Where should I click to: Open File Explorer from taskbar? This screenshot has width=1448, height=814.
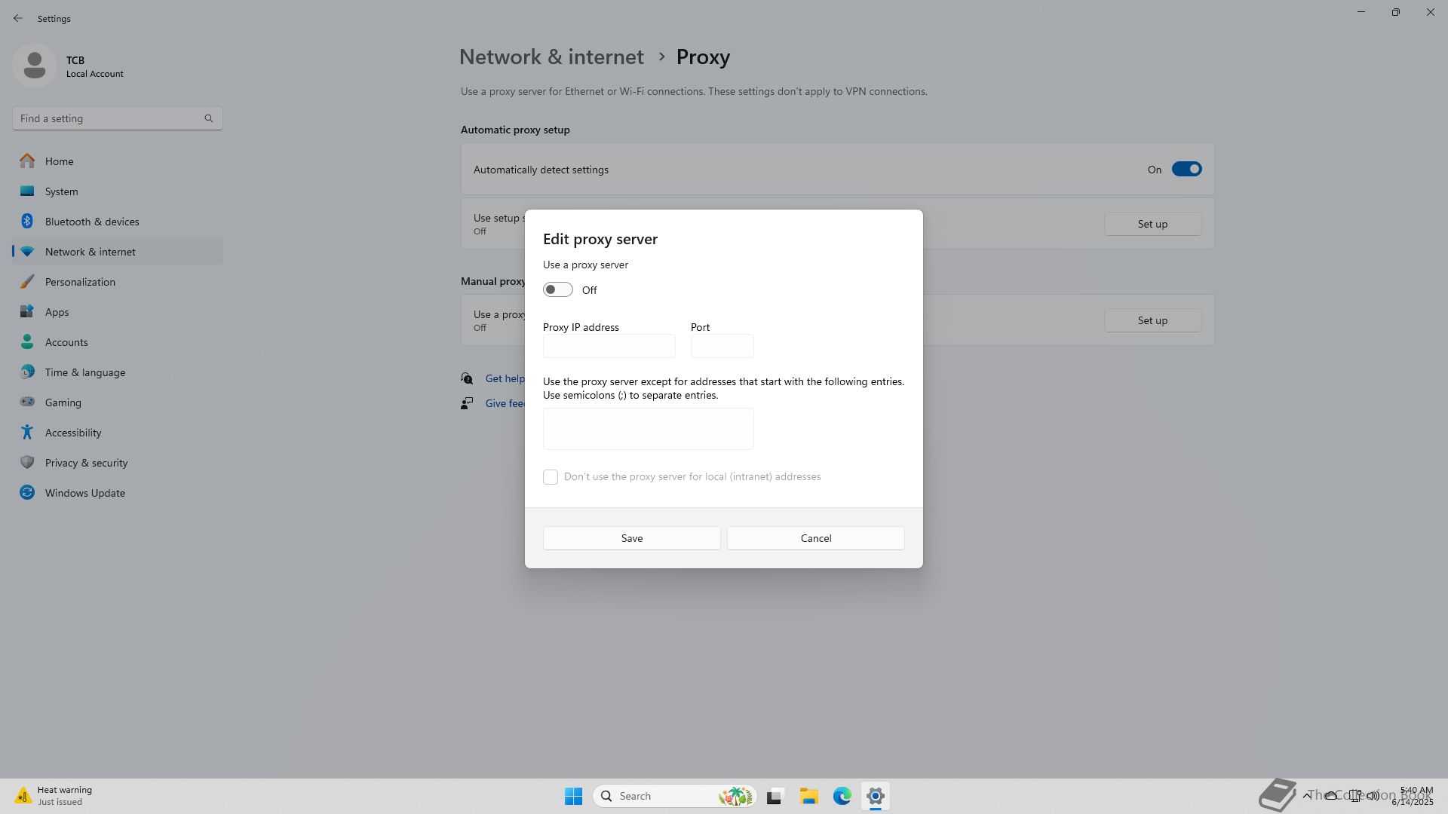pyautogui.click(x=808, y=796)
